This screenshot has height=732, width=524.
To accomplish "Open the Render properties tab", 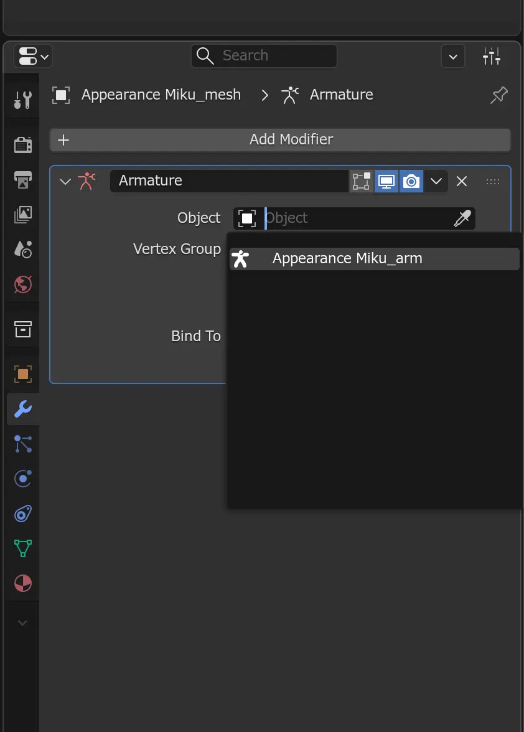I will pyautogui.click(x=22, y=144).
